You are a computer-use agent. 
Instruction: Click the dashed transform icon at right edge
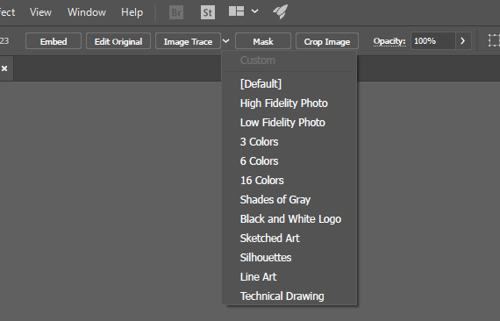click(494, 41)
